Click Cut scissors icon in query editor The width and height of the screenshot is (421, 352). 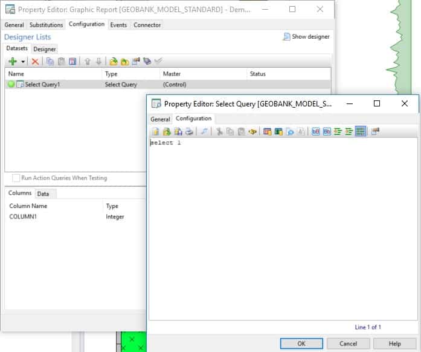click(x=220, y=131)
